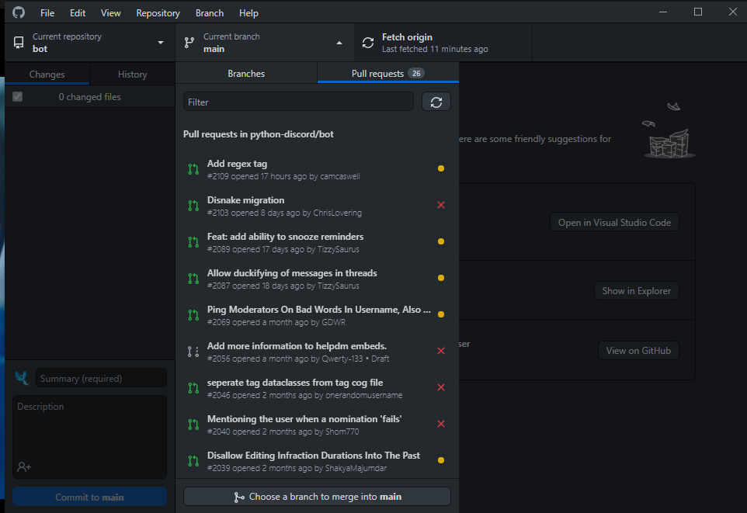The image size is (747, 513).
Task: Click the repository icon next to Current repository
Action: (19, 43)
